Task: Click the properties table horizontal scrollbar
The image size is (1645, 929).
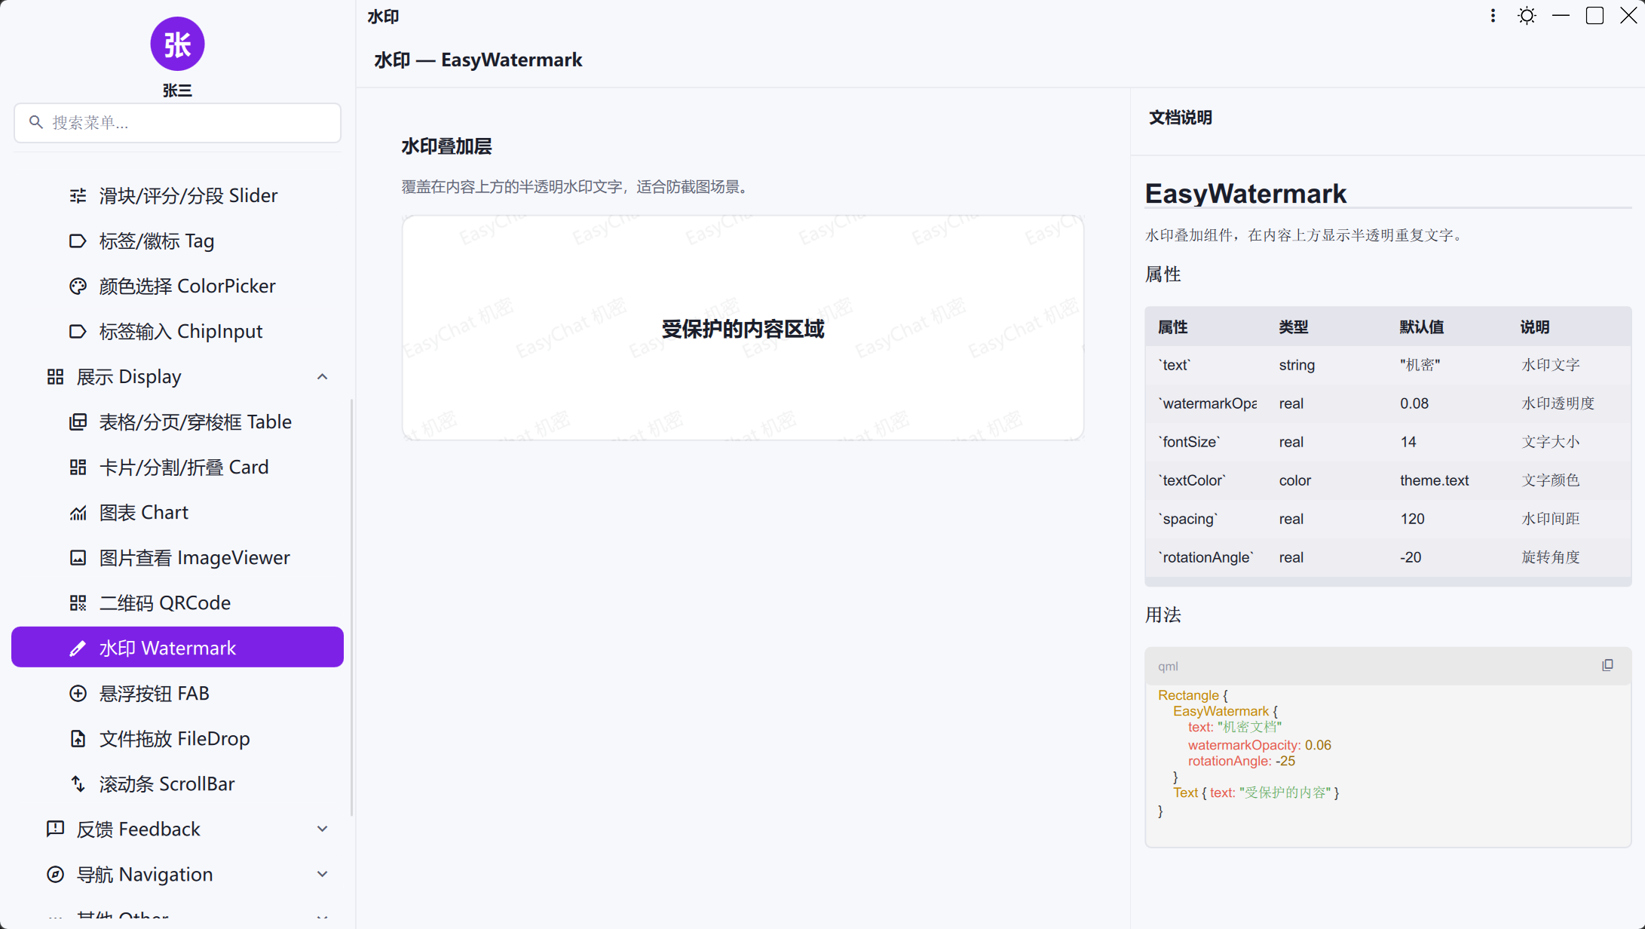Action: (1387, 581)
